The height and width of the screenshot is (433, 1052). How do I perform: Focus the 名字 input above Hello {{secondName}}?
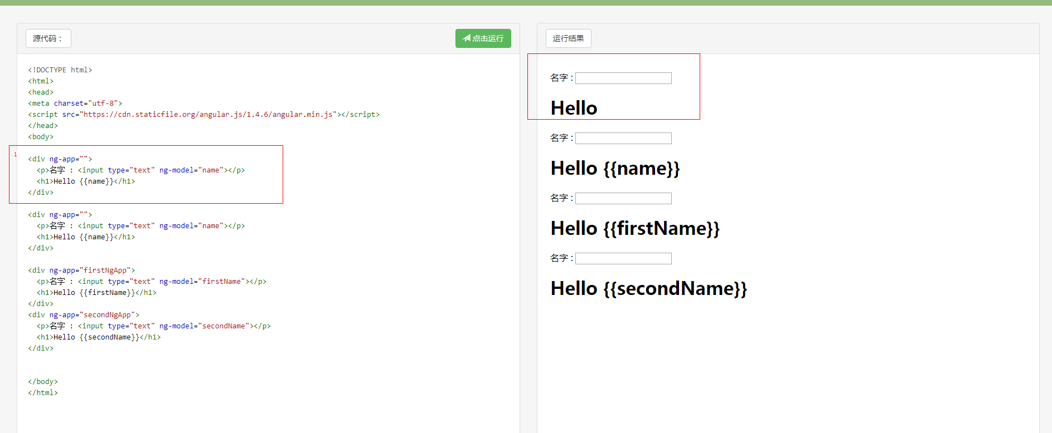tap(623, 259)
